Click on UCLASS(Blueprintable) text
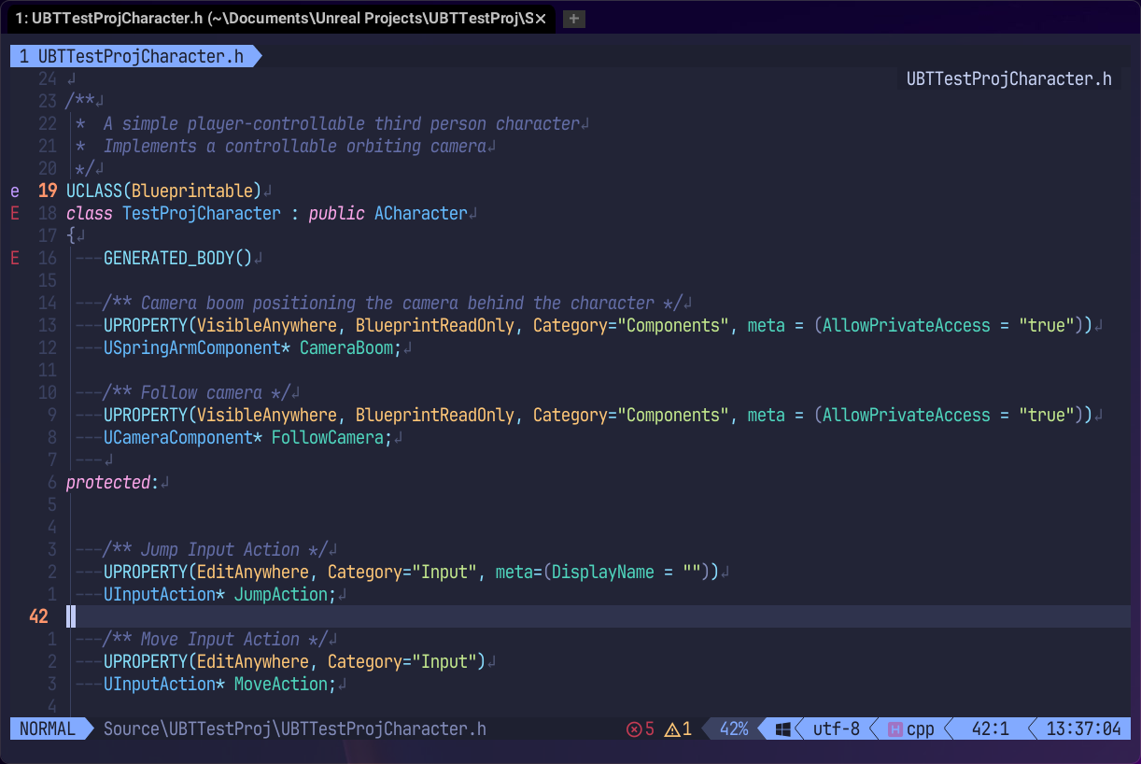This screenshot has height=764, width=1141. (164, 191)
